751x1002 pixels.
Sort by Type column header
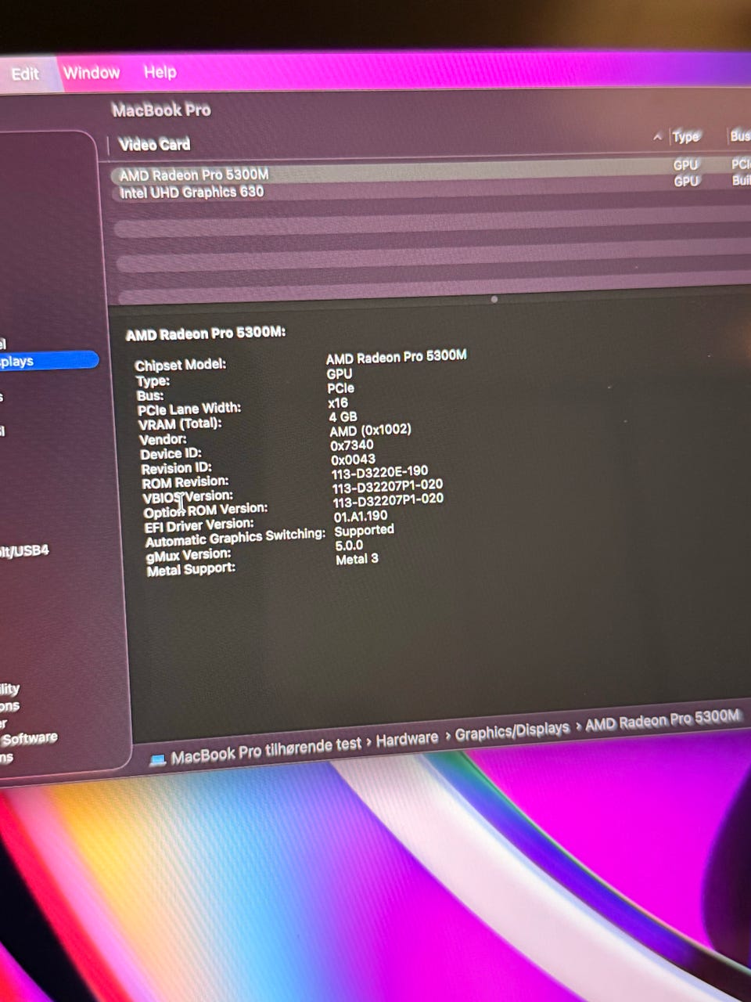coord(685,137)
